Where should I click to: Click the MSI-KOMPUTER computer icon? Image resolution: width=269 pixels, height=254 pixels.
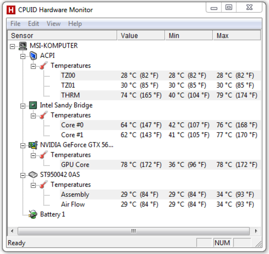point(23,46)
